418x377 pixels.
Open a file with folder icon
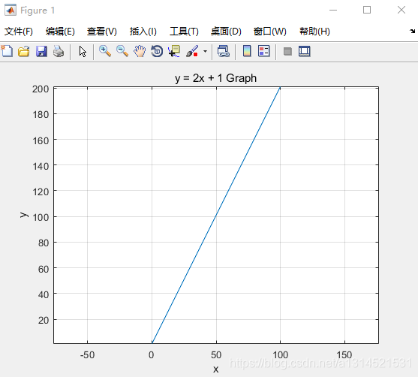[24, 51]
